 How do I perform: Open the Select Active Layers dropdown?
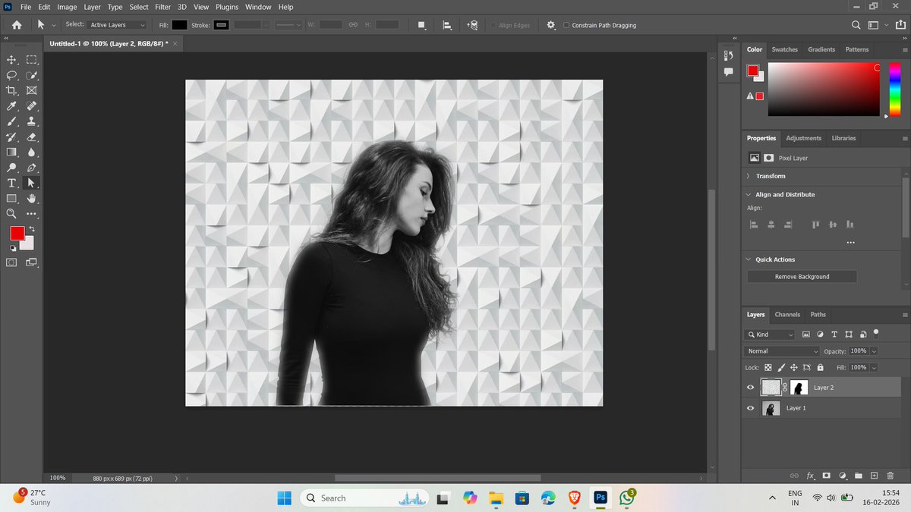(x=117, y=25)
